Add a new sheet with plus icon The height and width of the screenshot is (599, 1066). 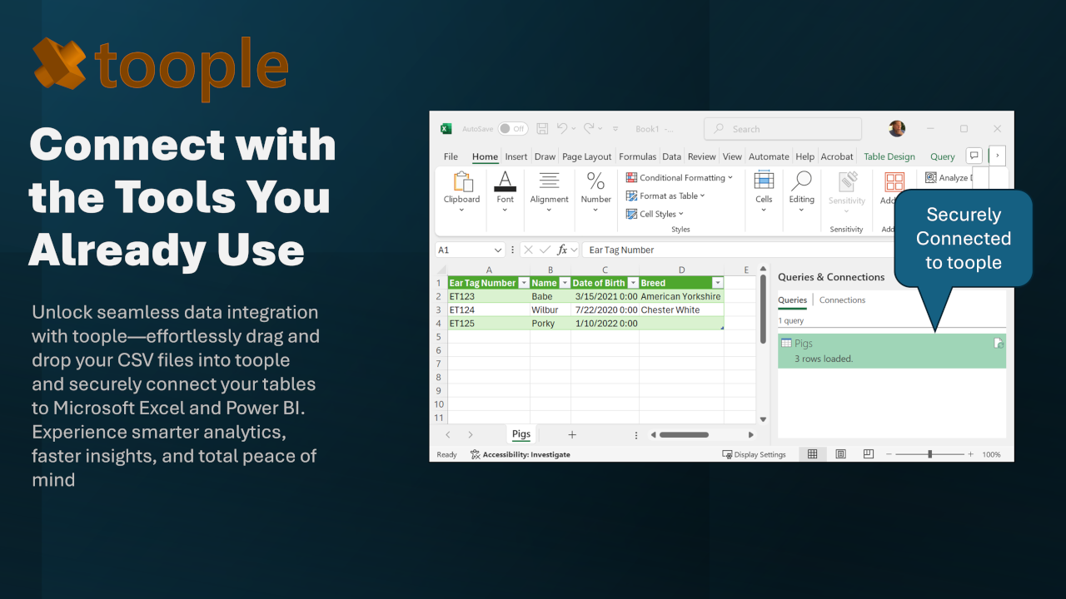point(572,435)
